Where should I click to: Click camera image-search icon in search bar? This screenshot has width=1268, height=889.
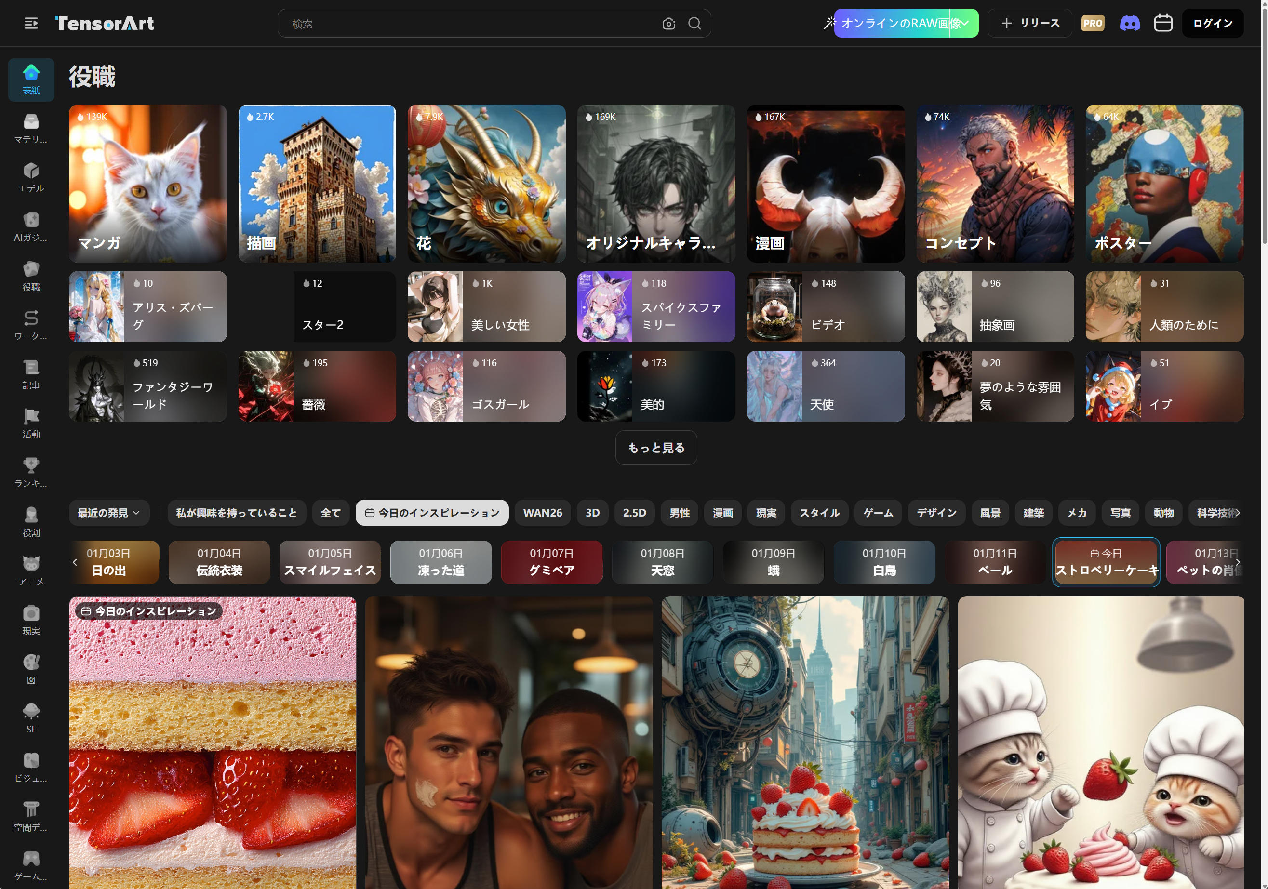click(x=669, y=23)
